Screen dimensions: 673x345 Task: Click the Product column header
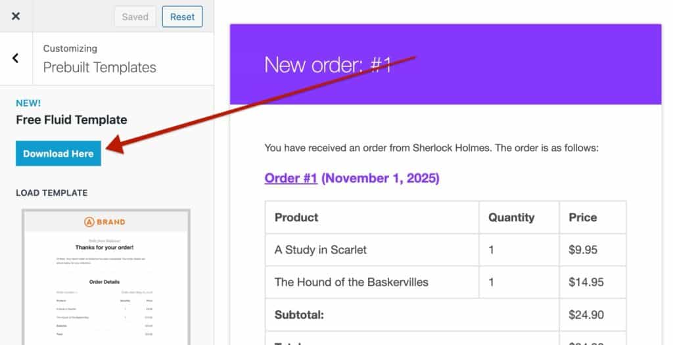(x=296, y=218)
